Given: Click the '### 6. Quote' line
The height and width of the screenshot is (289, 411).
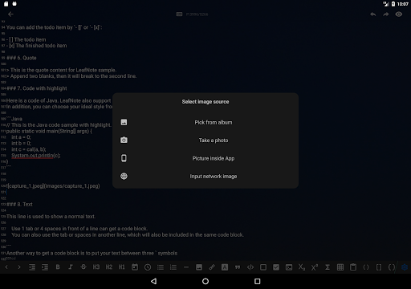Looking at the screenshot, I should coord(22,58).
